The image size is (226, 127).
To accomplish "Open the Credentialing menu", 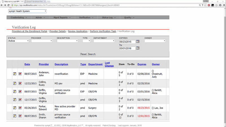I will 19,17.
